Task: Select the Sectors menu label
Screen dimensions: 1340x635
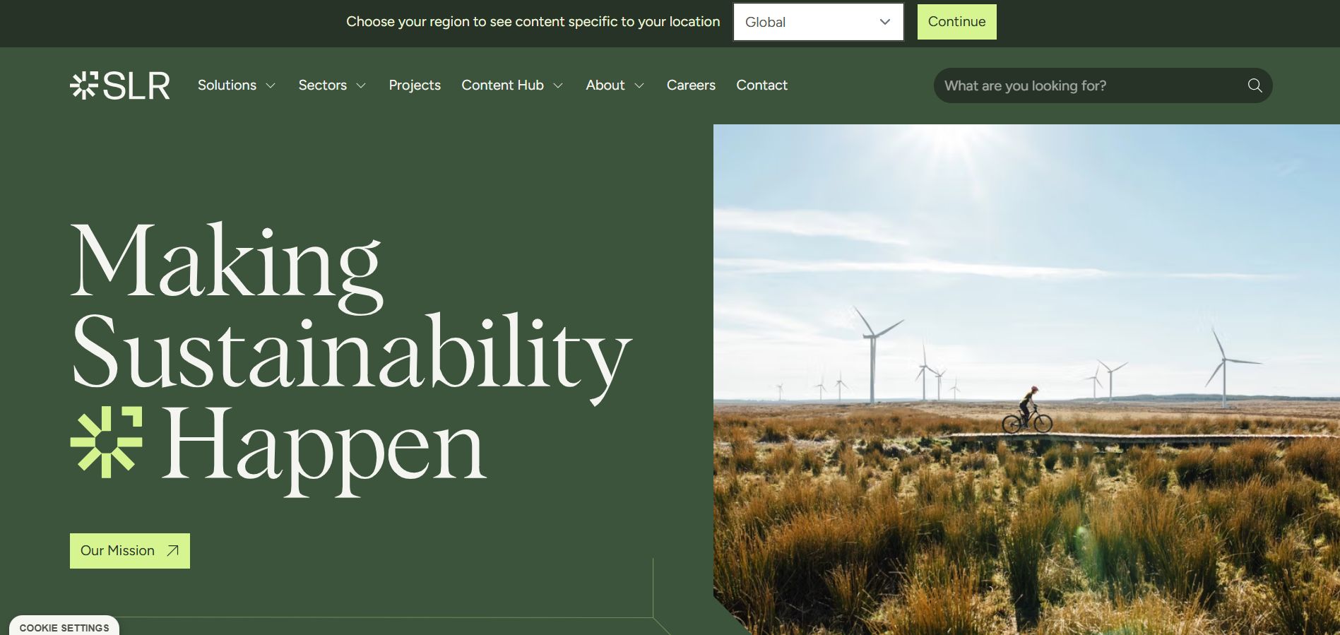Action: coord(322,85)
